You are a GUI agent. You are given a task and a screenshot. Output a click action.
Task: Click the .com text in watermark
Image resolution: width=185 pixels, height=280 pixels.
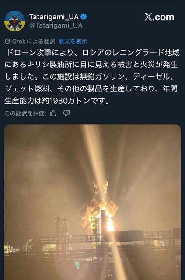click(163, 17)
